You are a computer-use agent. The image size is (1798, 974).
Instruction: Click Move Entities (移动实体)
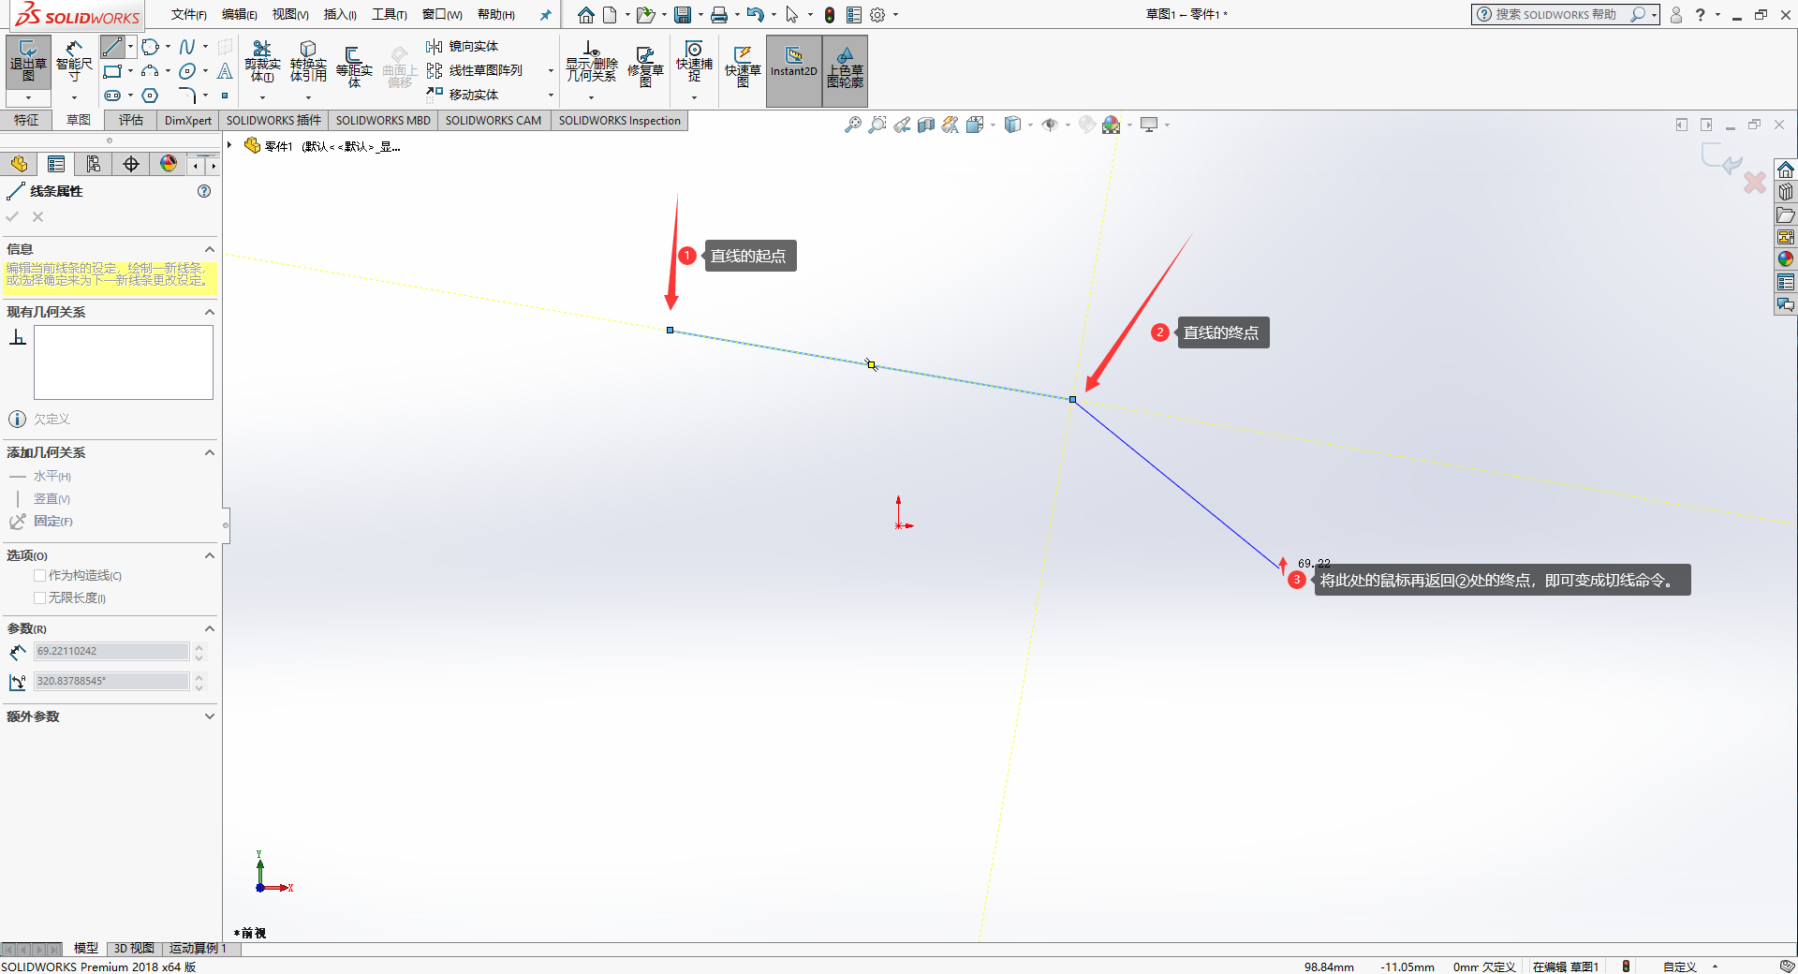pyautogui.click(x=463, y=95)
